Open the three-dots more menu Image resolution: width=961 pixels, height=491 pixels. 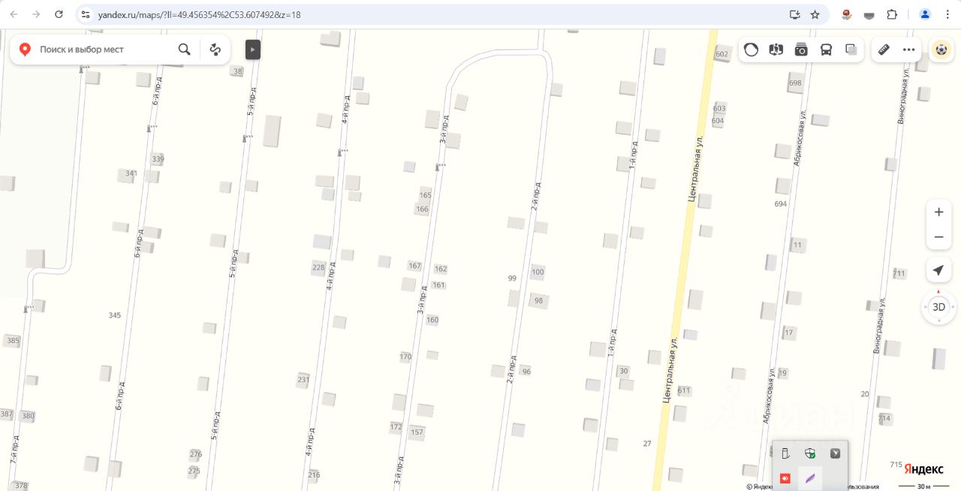coord(909,50)
